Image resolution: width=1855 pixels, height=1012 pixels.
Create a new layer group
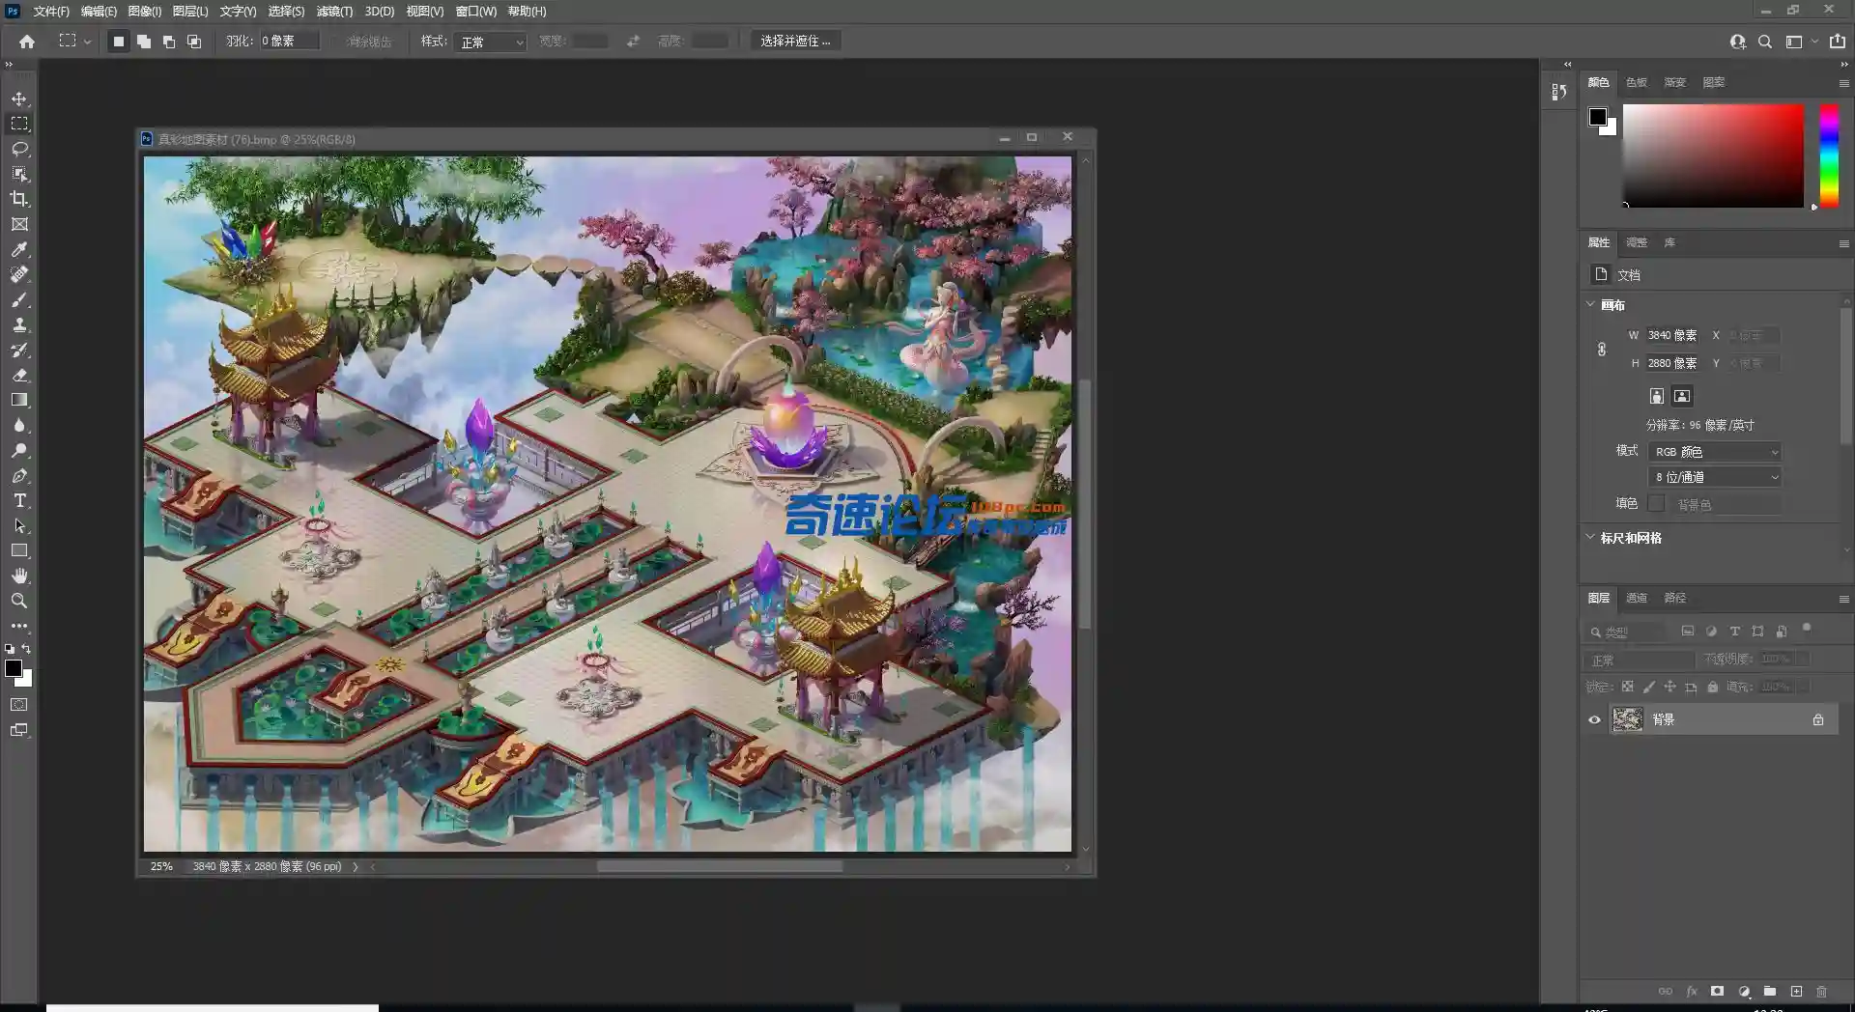click(1770, 992)
